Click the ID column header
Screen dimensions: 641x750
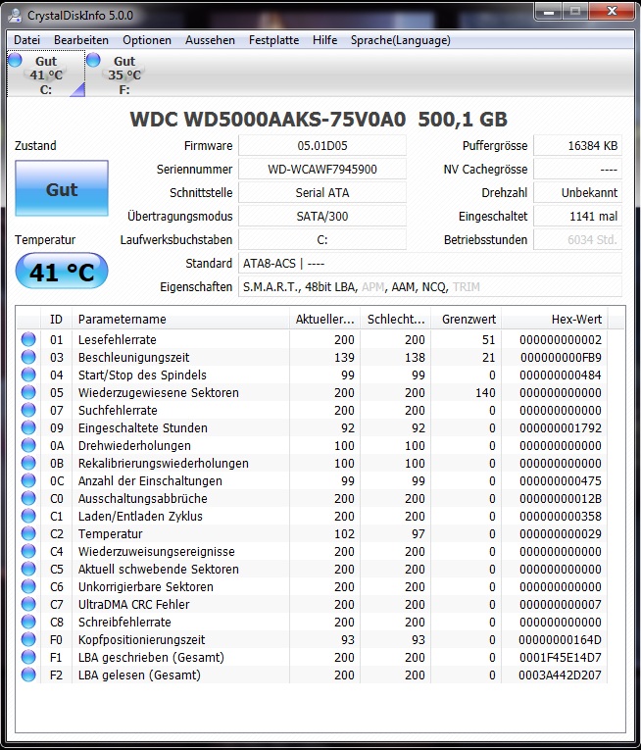(56, 319)
